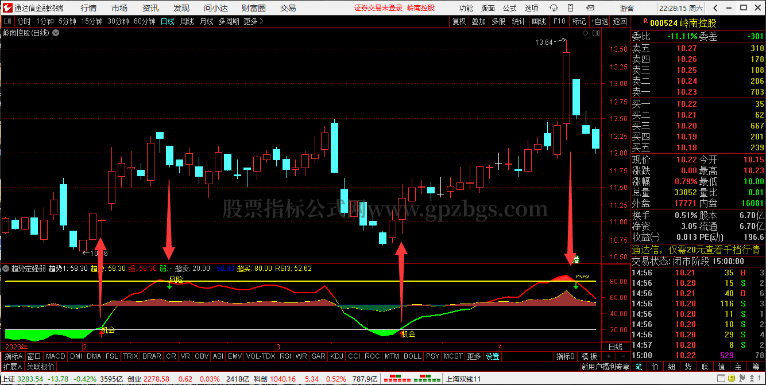Click the 返回 back button
The image size is (766, 385).
(x=620, y=21)
